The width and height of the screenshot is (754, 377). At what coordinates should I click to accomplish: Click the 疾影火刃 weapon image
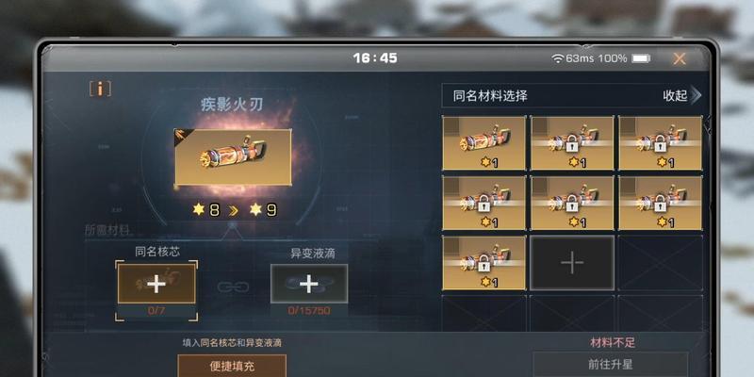click(233, 156)
